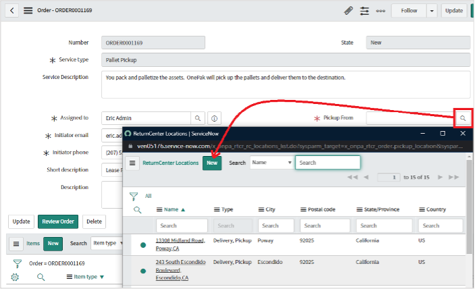
Task: Click the Escondido city cell
Action: click(x=270, y=262)
